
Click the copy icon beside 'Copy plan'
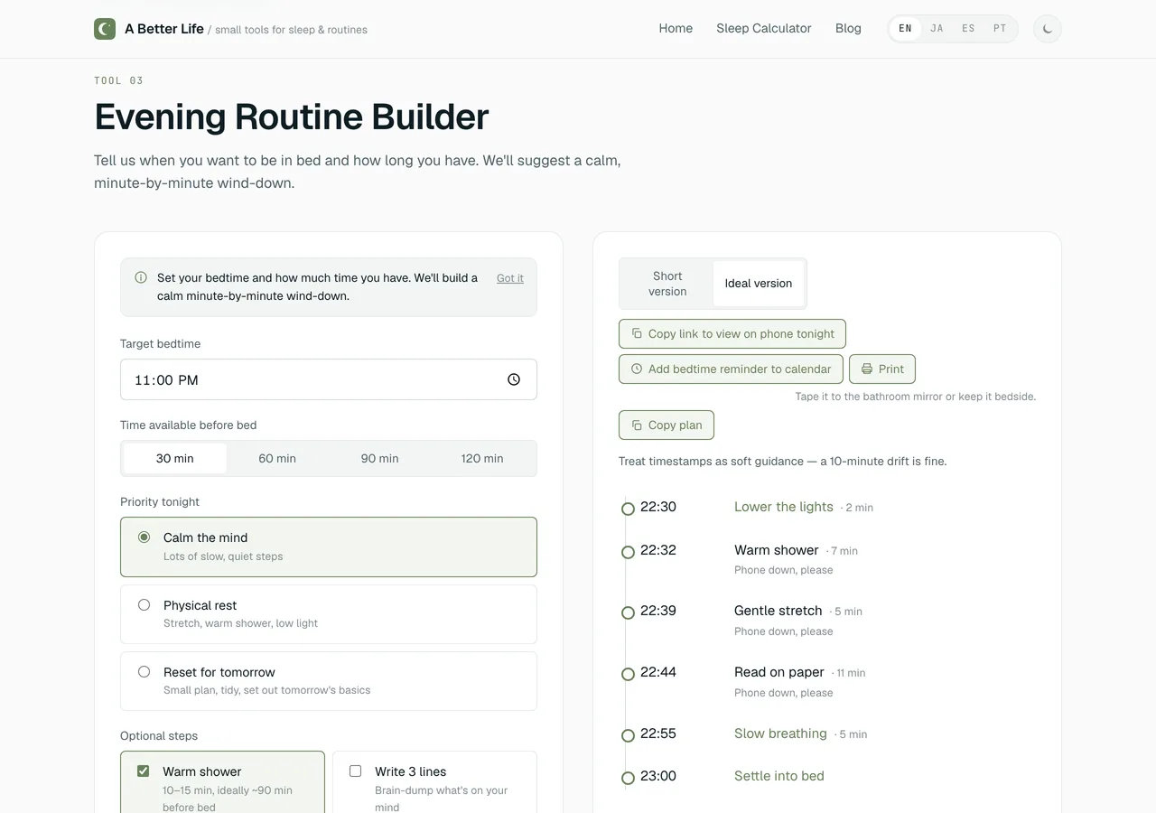click(x=637, y=425)
